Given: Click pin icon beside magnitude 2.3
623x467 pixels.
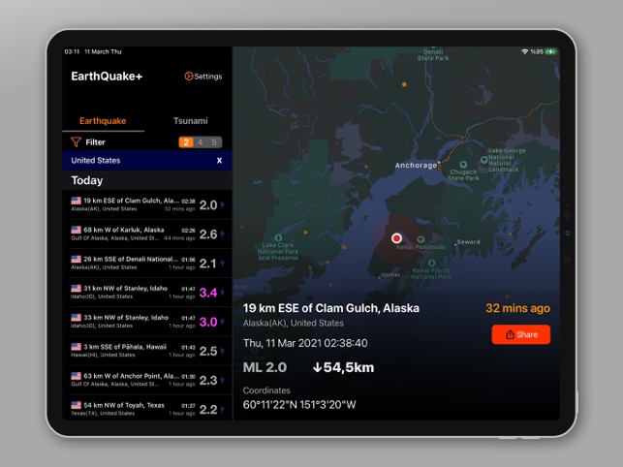Looking at the screenshot, I should [x=222, y=380].
